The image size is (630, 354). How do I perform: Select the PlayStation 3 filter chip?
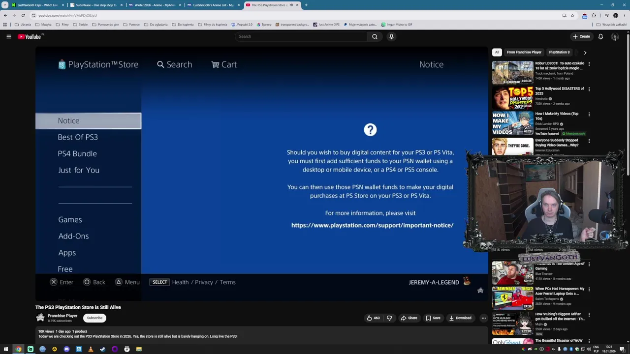(x=559, y=52)
